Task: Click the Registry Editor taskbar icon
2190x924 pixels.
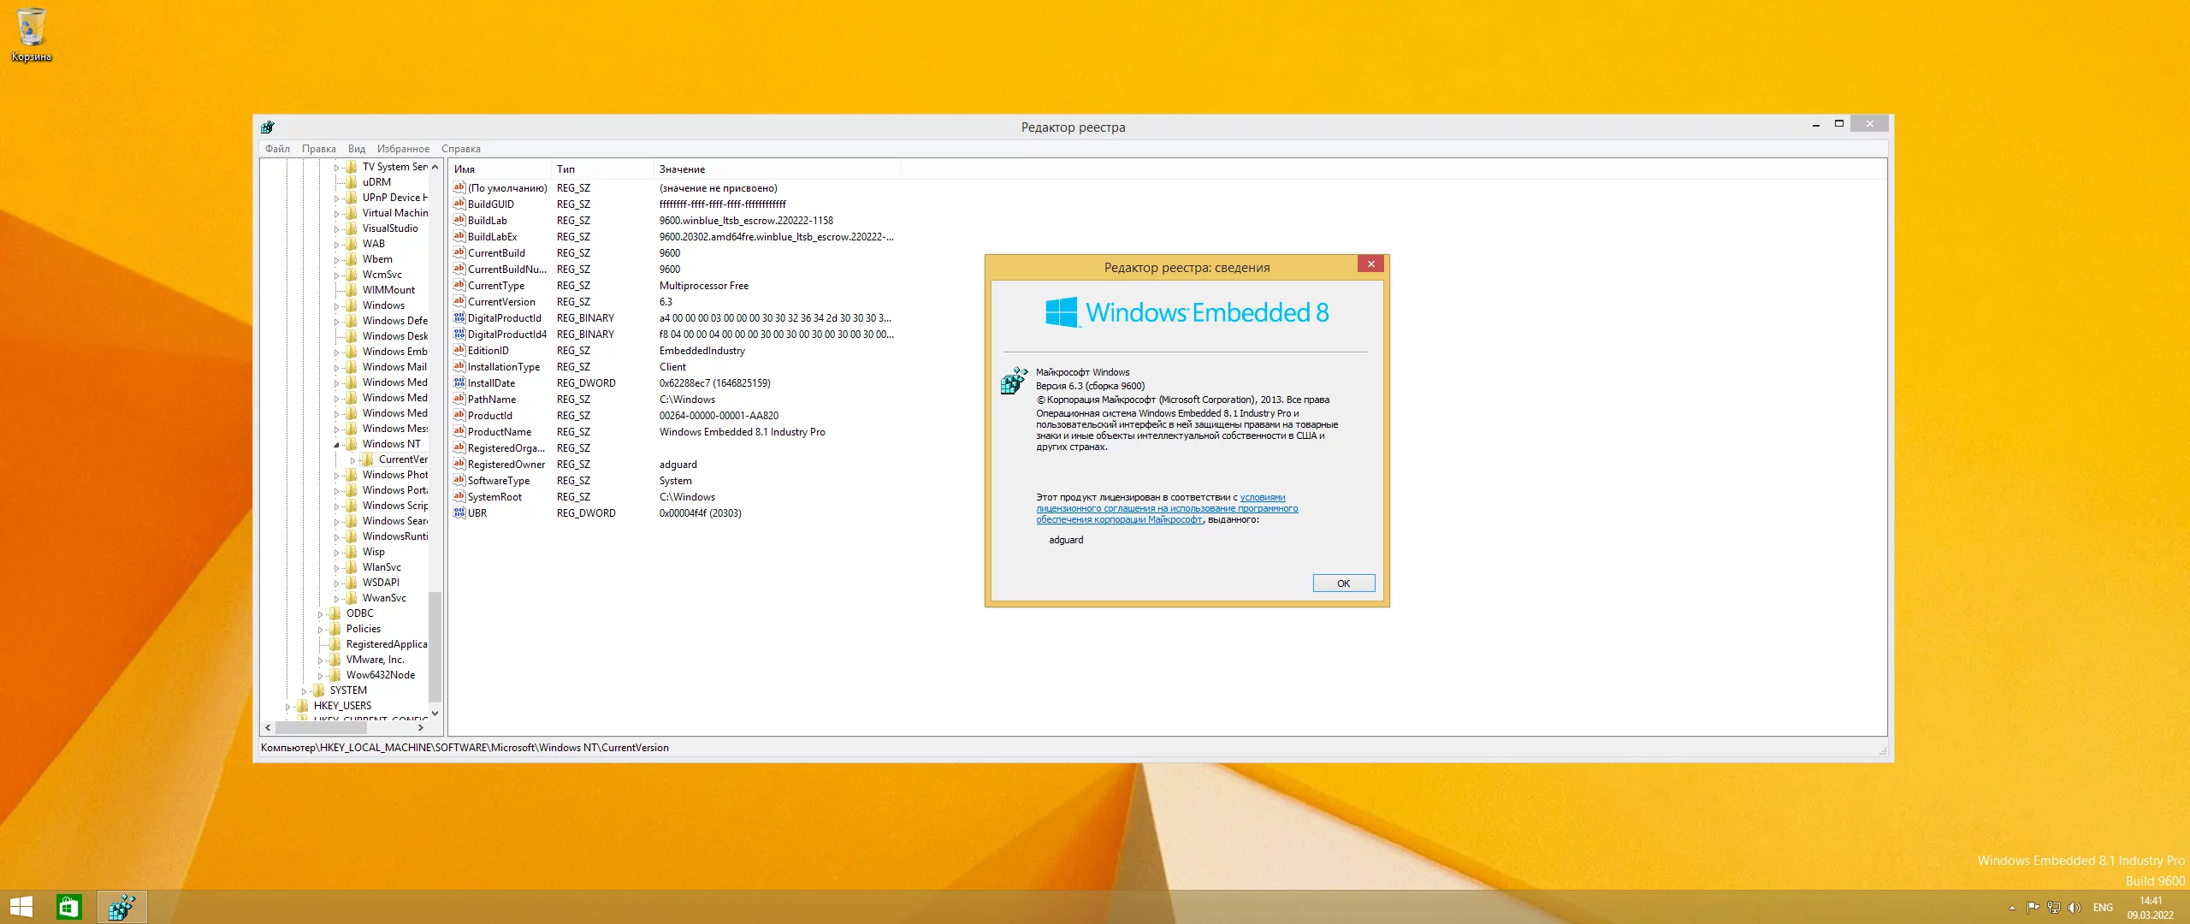Action: coord(122,907)
